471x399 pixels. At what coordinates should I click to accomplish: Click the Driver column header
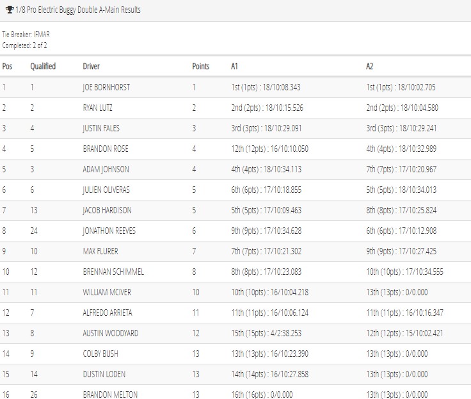pos(91,66)
